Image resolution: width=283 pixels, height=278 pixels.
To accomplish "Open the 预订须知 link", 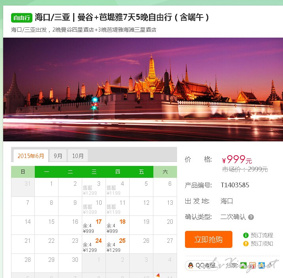I will 262,244.
